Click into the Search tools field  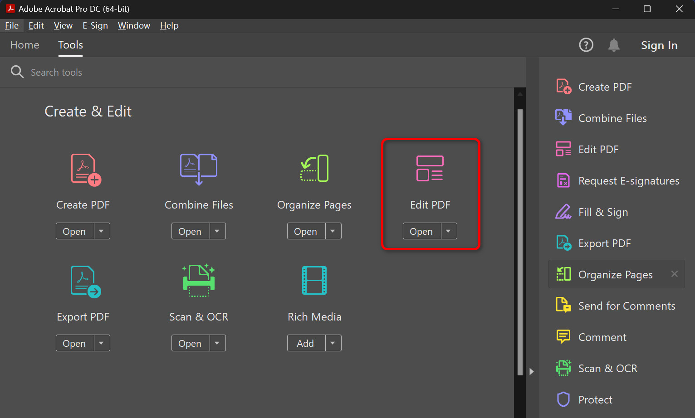coord(263,72)
